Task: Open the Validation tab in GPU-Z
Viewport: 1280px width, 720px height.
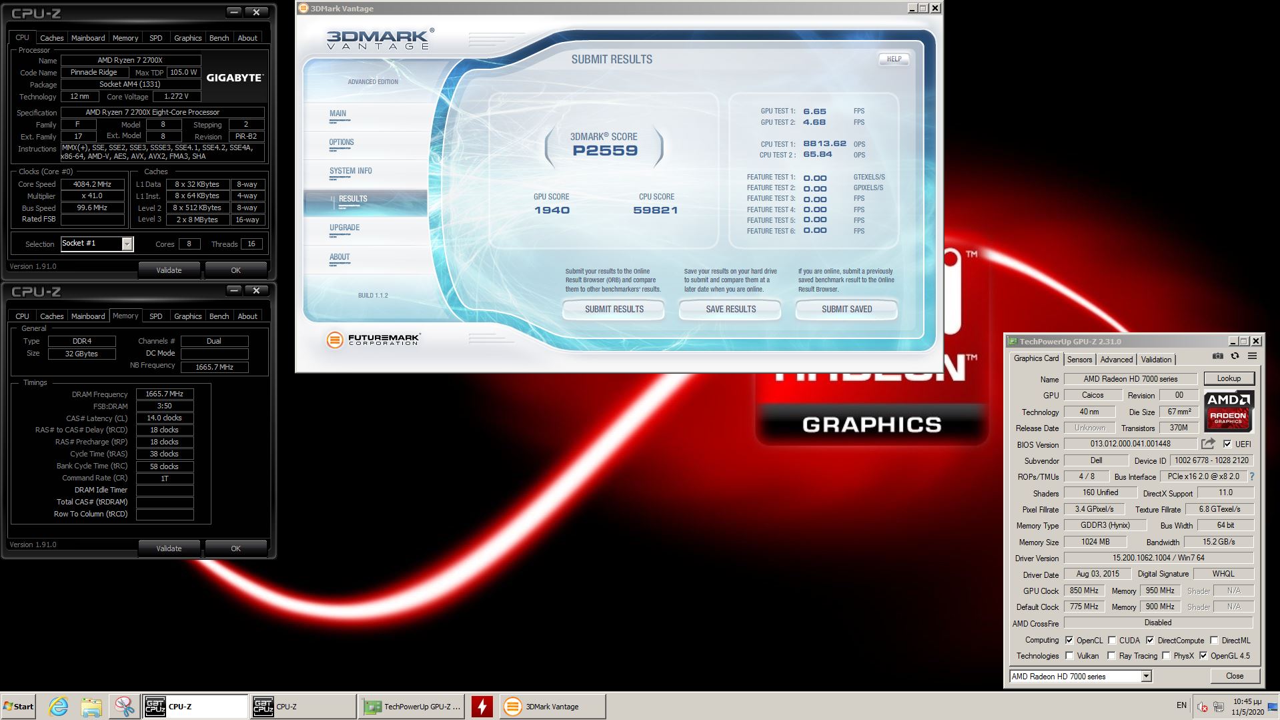Action: pos(1156,359)
